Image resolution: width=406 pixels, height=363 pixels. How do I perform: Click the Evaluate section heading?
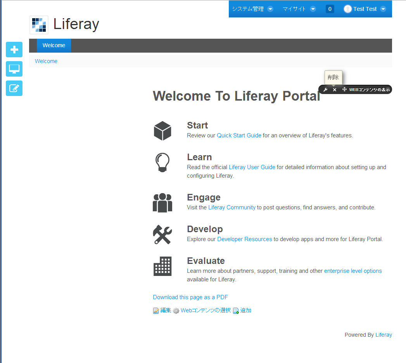tap(206, 261)
